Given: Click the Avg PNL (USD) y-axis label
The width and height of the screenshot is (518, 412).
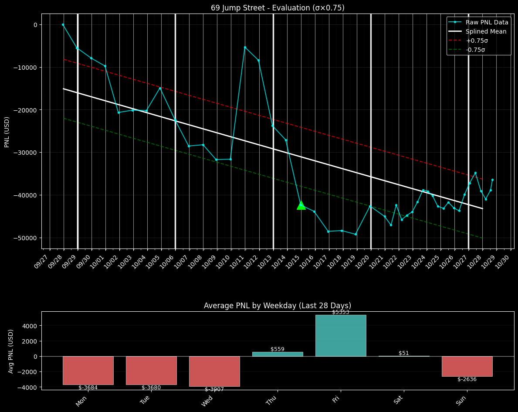Looking at the screenshot, I should [11, 351].
